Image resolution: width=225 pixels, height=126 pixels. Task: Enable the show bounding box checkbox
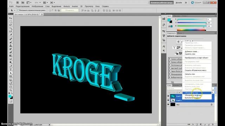(18, 10)
